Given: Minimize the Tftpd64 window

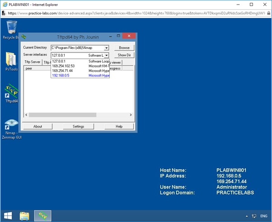Looking at the screenshot, I should click(x=110, y=37).
